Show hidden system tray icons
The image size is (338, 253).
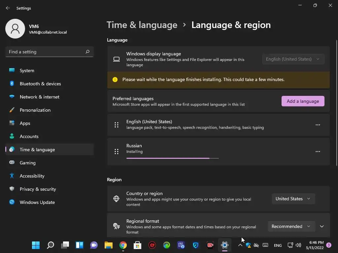pyautogui.click(x=240, y=245)
